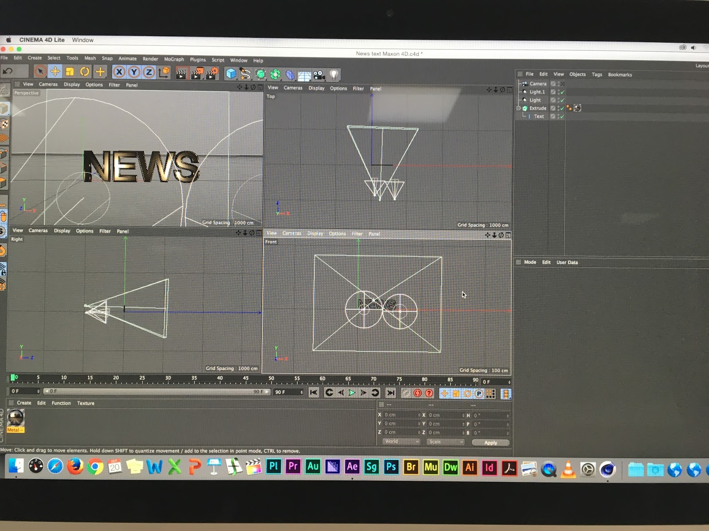Screen dimensions: 709x531
Task: Open Objects menu in Object Manager
Action: coord(577,74)
